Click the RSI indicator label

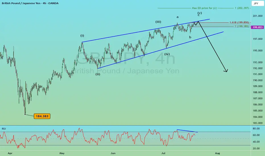(x=4, y=129)
